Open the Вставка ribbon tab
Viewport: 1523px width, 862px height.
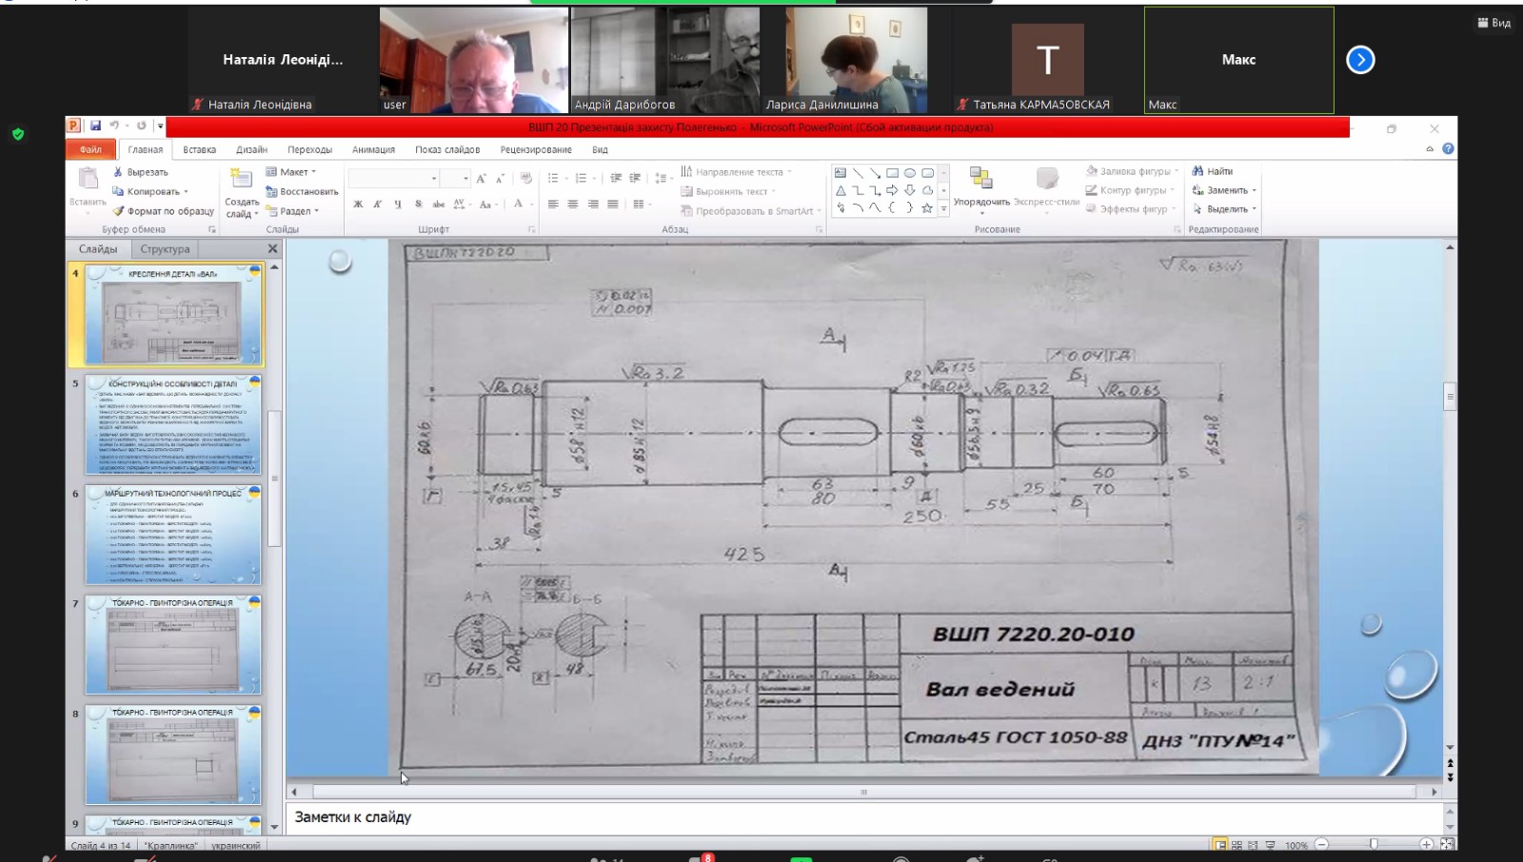[x=199, y=149]
